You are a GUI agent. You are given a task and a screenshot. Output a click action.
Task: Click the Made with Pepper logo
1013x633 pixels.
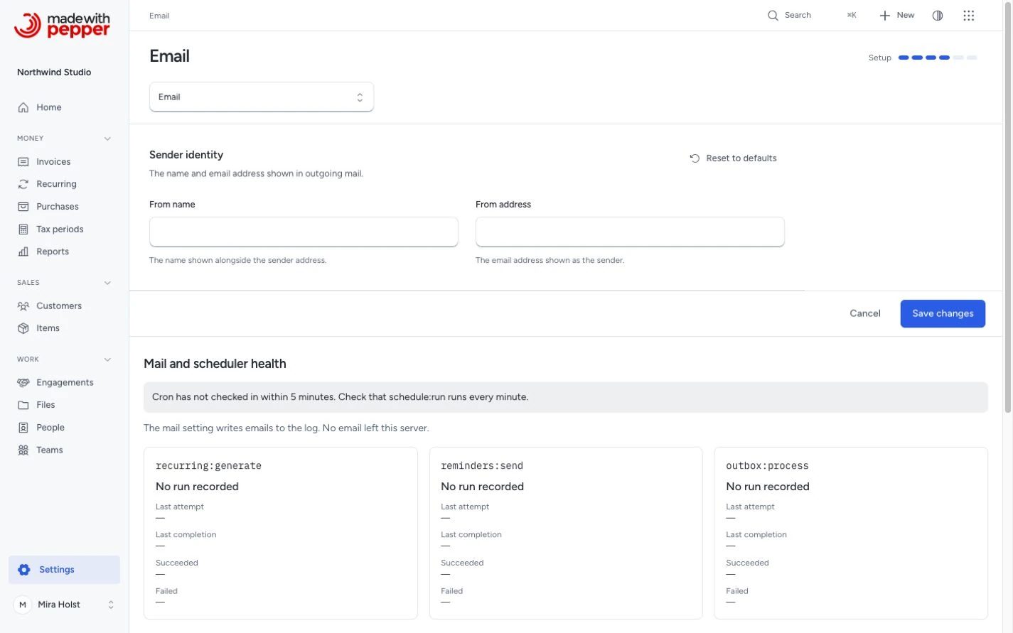coord(63,26)
